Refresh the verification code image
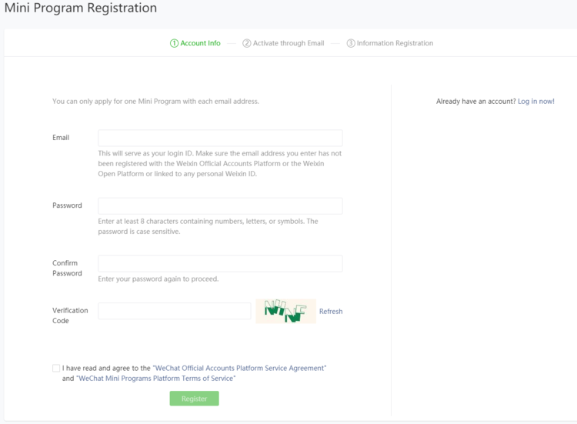Viewport: 577px width, 424px height. (x=331, y=312)
